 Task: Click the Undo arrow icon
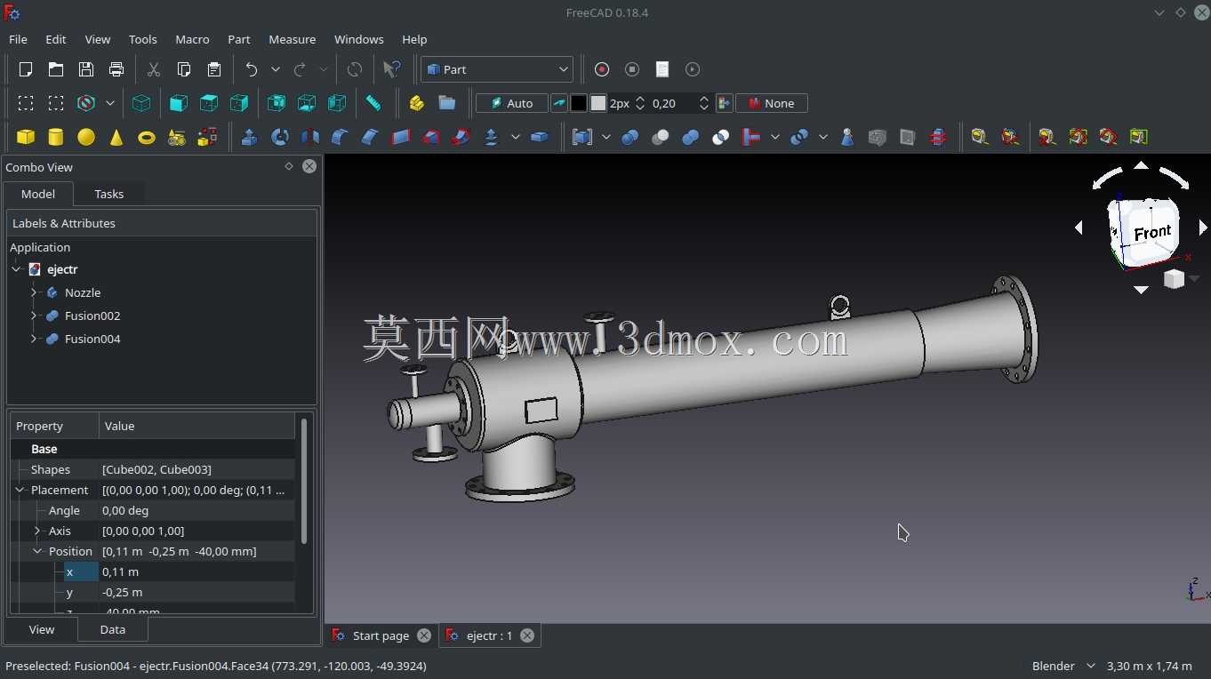(252, 69)
